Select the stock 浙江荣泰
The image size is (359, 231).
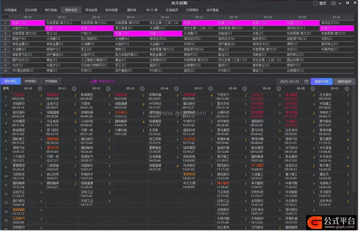pos(155,139)
